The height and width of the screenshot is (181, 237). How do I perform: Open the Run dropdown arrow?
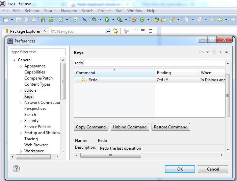113,20
